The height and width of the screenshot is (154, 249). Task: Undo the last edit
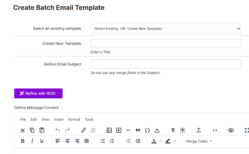pos(58,130)
